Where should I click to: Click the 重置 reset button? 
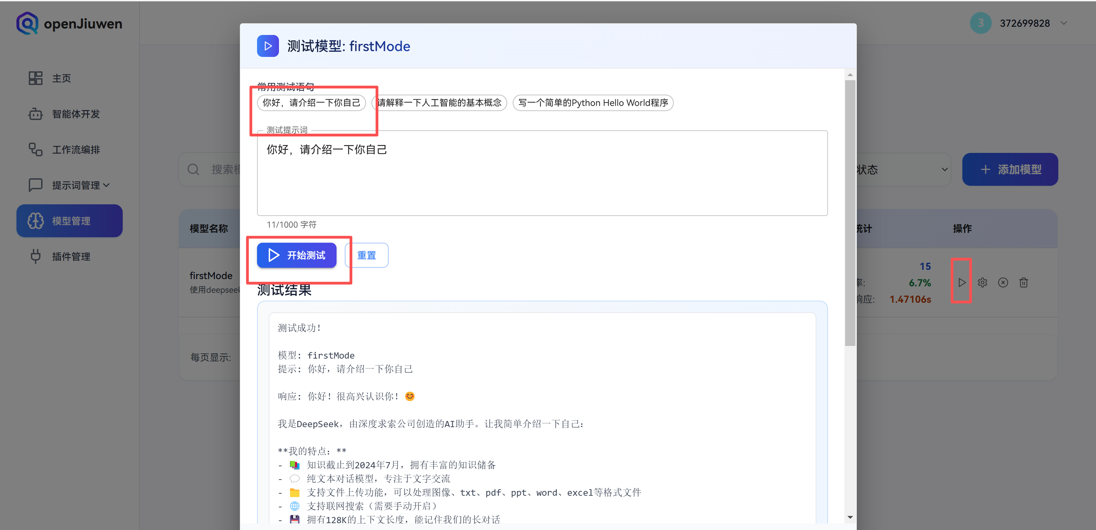366,255
